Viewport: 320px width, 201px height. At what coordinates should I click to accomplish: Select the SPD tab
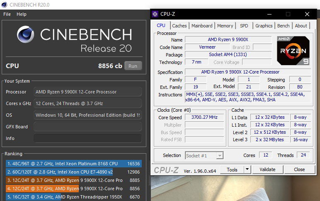pyautogui.click(x=244, y=26)
